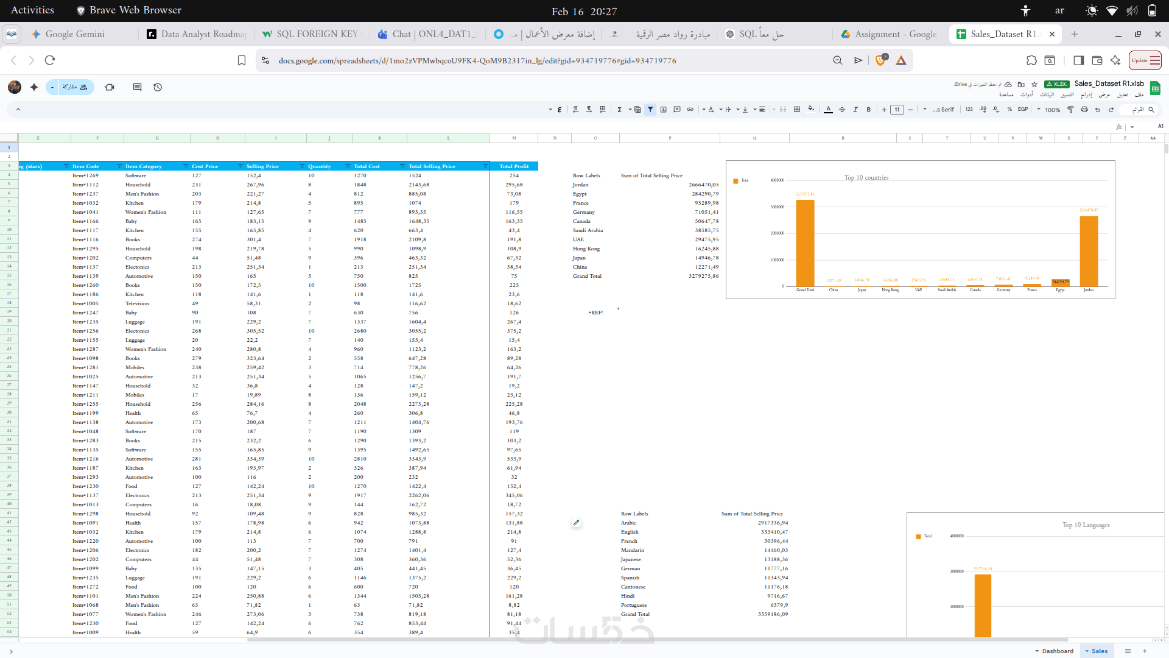Toggle the filter funnel button
The image size is (1169, 658).
tap(650, 110)
